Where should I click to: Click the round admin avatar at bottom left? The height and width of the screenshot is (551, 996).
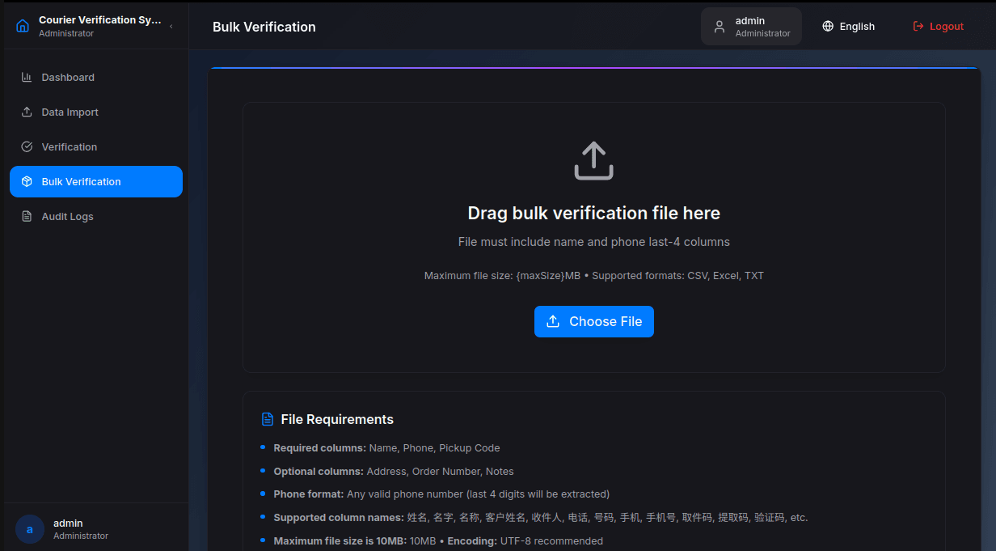(x=30, y=529)
